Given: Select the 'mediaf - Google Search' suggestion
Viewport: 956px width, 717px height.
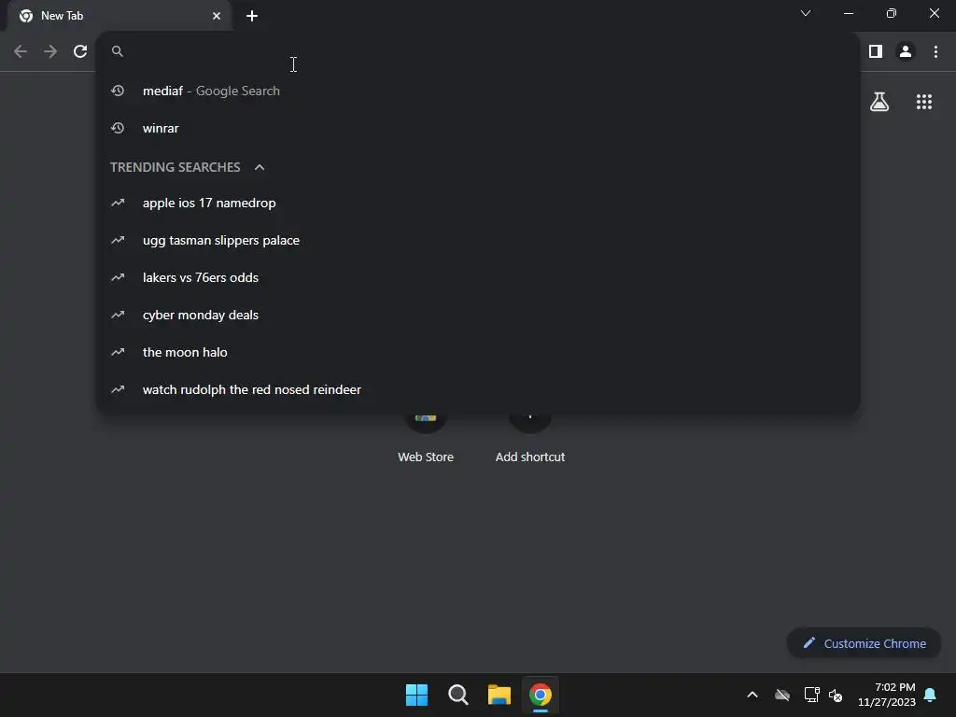Looking at the screenshot, I should click(x=478, y=91).
